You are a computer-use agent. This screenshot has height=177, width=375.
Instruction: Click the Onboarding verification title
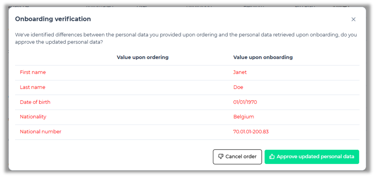point(53,19)
